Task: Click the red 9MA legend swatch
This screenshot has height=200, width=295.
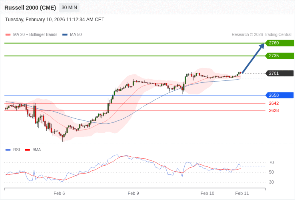Action: coord(27,150)
